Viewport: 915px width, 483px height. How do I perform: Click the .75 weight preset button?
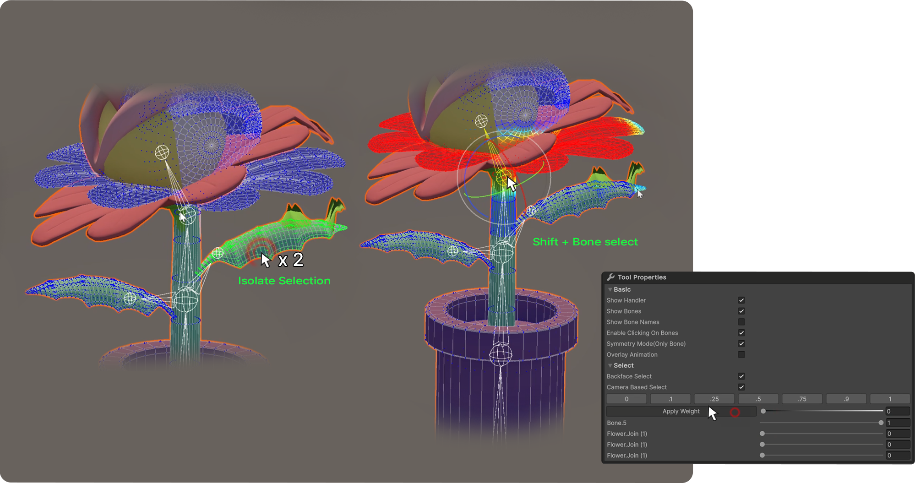tap(802, 399)
